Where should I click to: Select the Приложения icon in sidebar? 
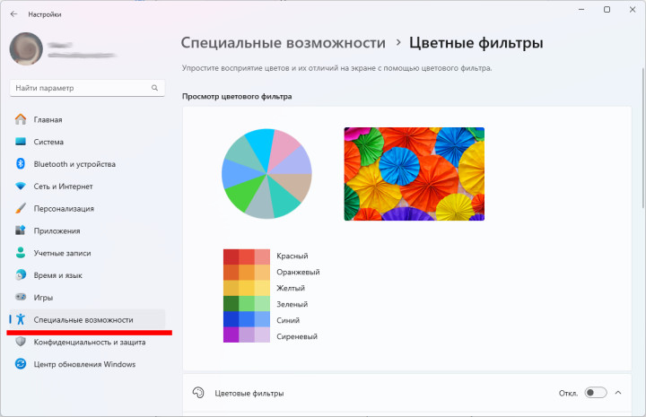(21, 230)
